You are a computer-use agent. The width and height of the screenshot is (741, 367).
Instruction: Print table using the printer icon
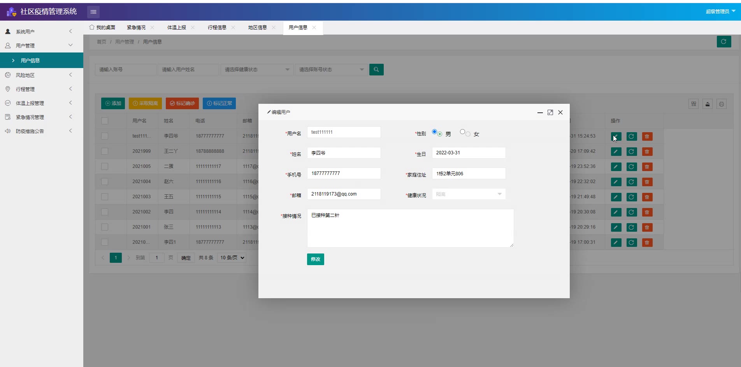pos(722,104)
